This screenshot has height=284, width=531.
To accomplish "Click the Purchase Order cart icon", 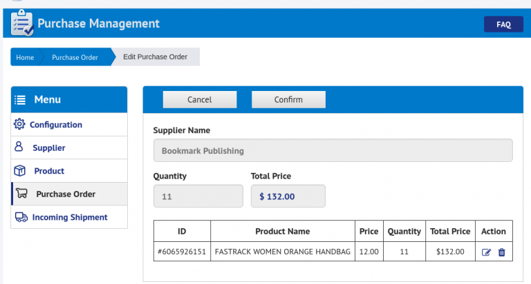I will point(21,193).
